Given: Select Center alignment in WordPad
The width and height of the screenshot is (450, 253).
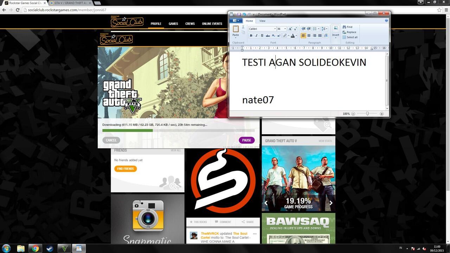Looking at the screenshot, I should coord(309,35).
